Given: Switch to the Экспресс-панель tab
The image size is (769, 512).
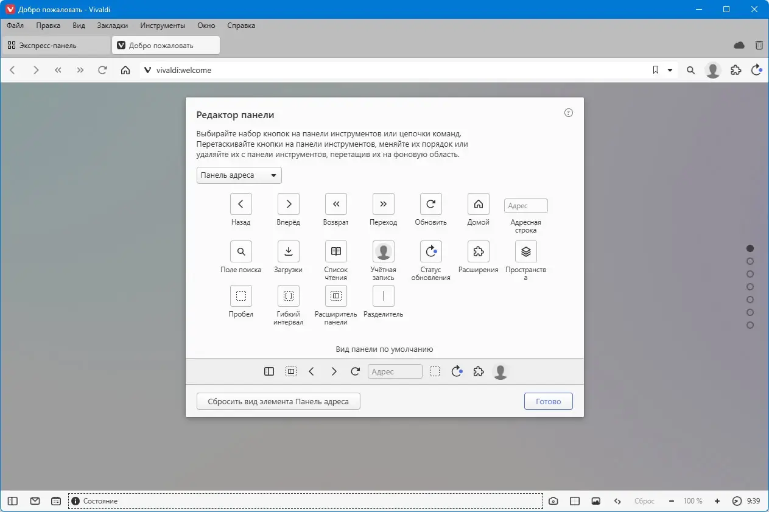Looking at the screenshot, I should pyautogui.click(x=55, y=45).
